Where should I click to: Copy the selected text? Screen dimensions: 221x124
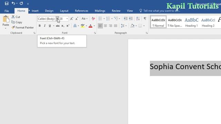point(17,22)
